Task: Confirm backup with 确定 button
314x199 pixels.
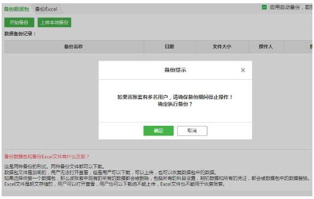Action: 158,131
